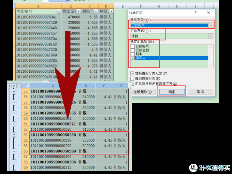Select column A header in upper sheet
232x174 pixels.
click(x=39, y=6)
